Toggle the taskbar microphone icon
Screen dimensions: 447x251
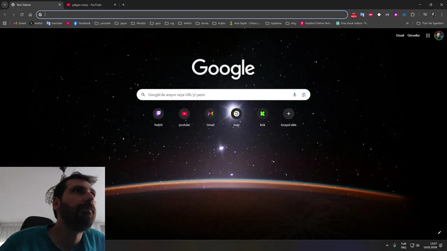coord(395,245)
